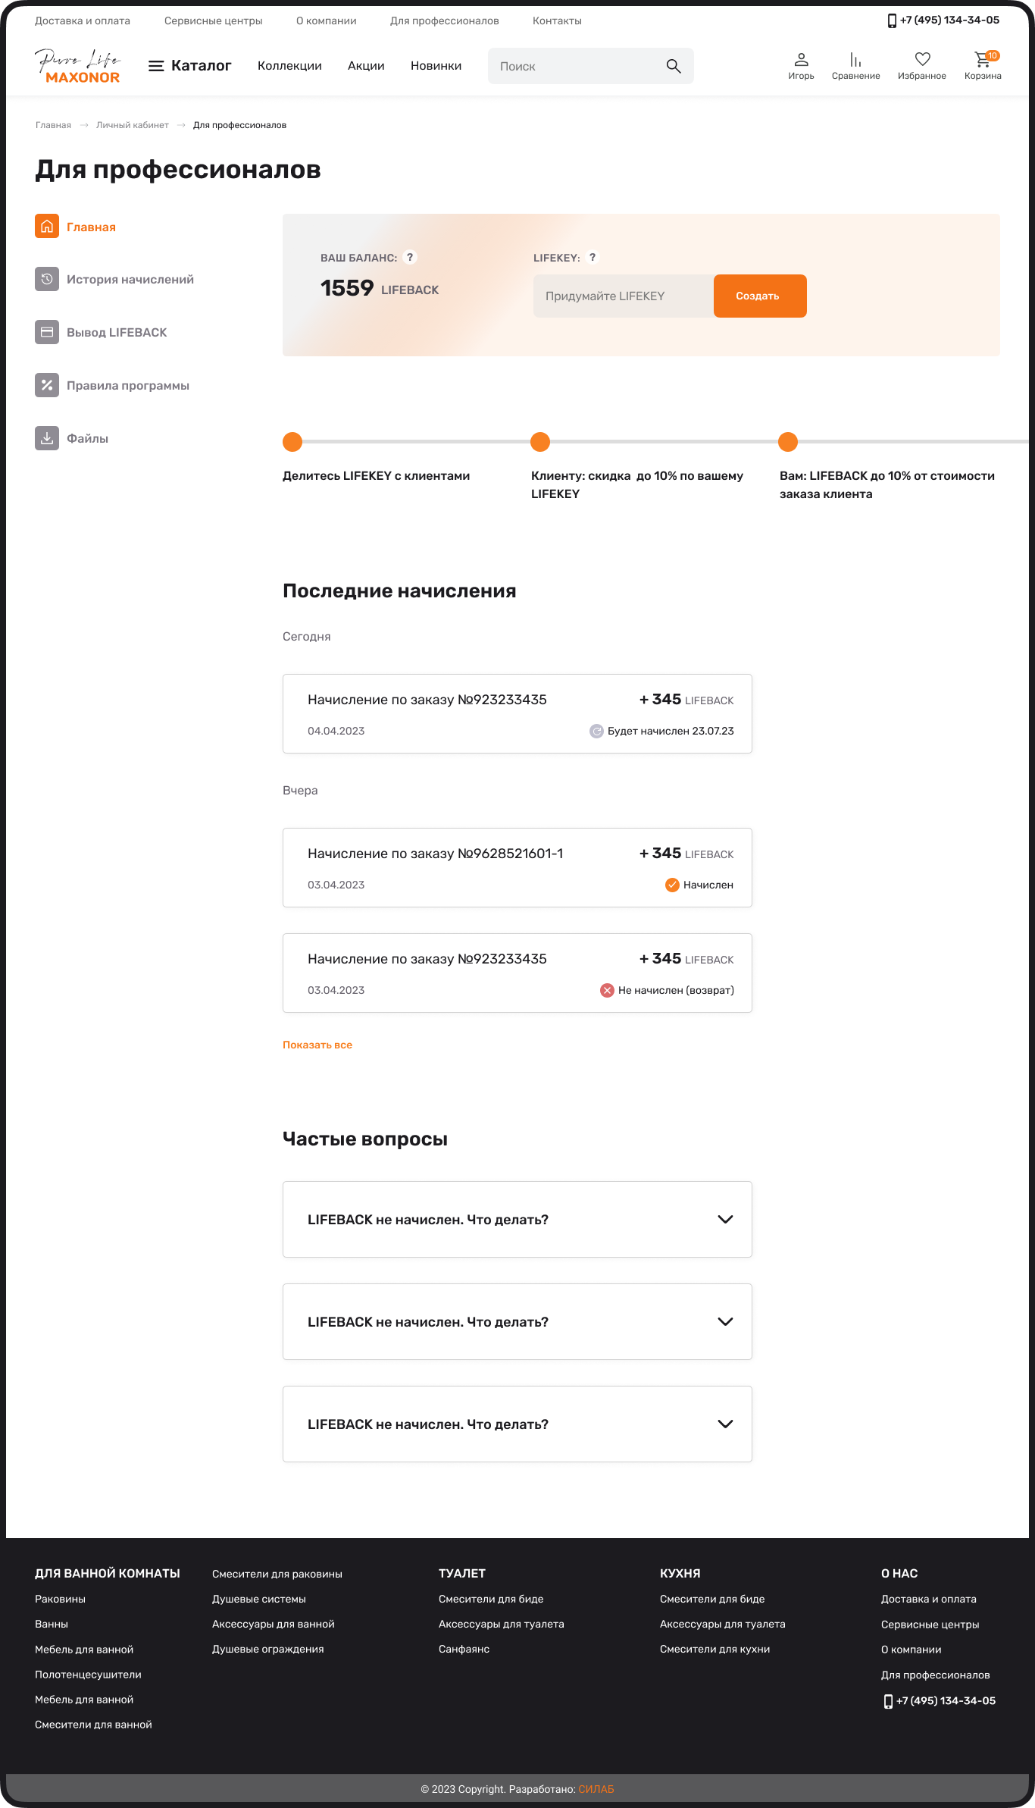Click the Придумайте LIFEKEY input field
1035x1808 pixels.
coord(621,296)
